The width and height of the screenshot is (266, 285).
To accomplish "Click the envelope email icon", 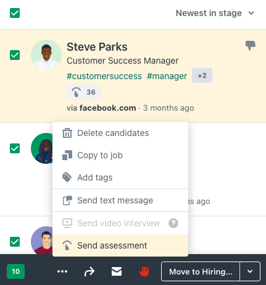I will click(117, 271).
